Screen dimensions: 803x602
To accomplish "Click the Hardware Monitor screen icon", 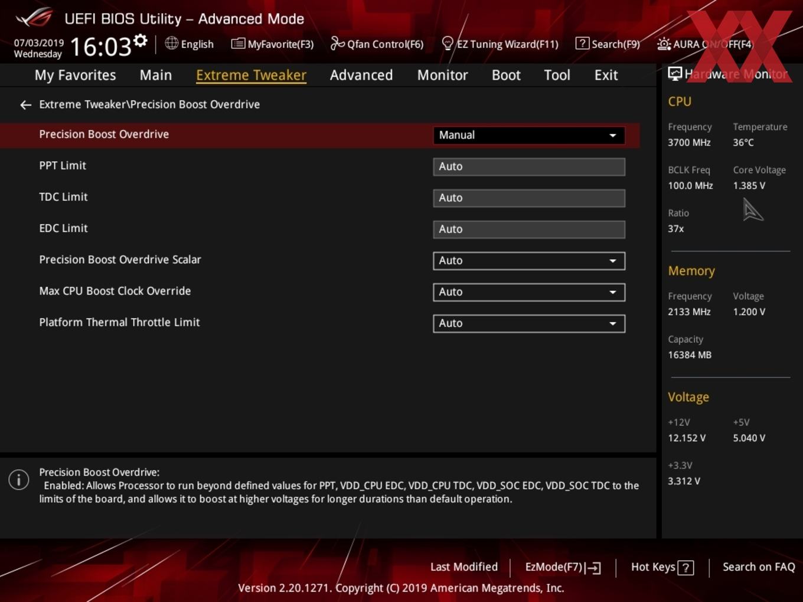I will pos(675,74).
